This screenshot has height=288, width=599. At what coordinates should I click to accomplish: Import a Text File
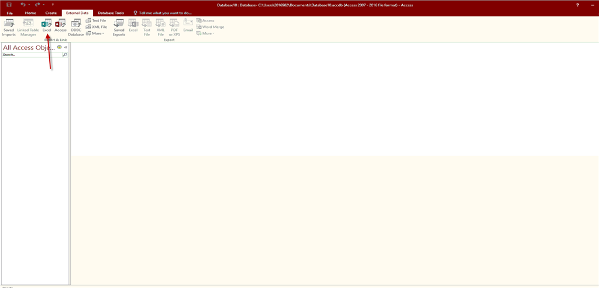(96, 20)
